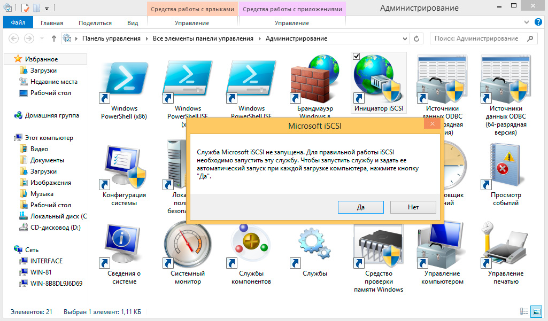Screen dimensions: 548x321
Task: Select the Инициатор iSCSI icon
Action: pos(379,83)
